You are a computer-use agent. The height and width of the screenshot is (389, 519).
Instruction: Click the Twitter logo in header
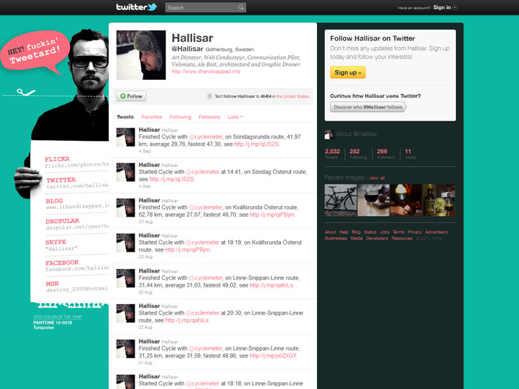(136, 7)
